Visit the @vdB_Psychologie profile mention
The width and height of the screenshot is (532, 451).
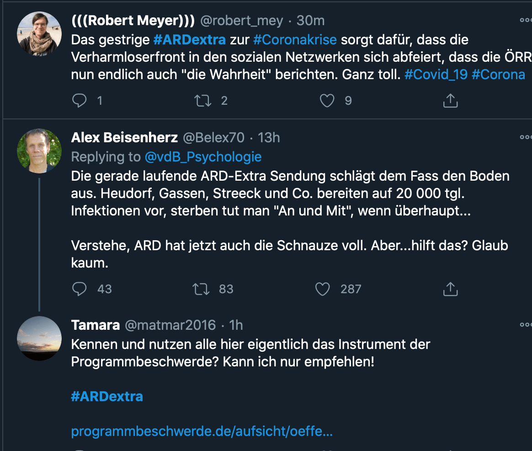pyautogui.click(x=203, y=157)
